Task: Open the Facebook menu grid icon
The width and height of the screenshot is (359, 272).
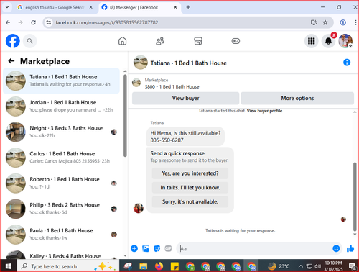Action: tap(311, 41)
